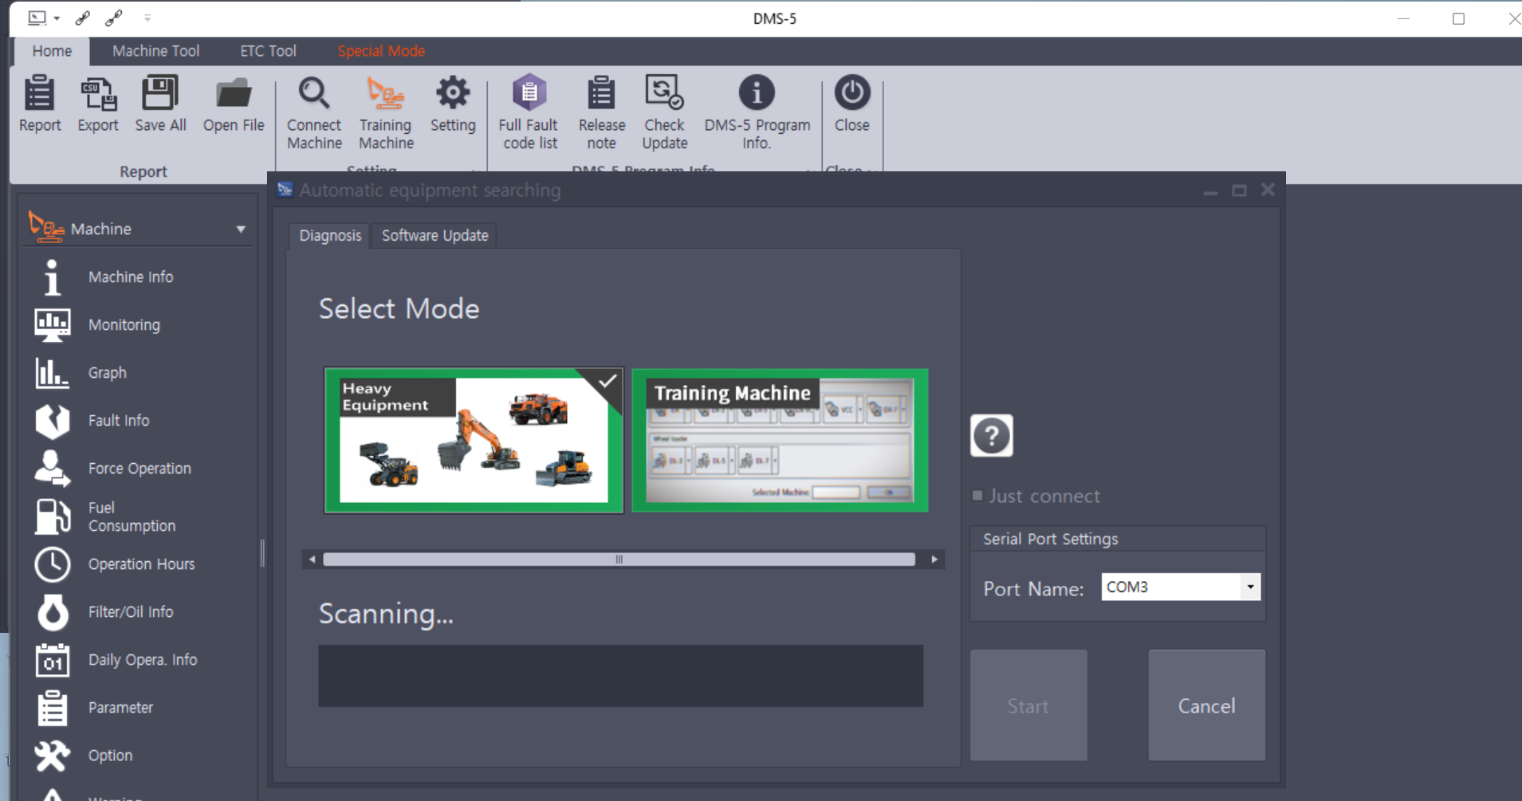
Task: Click the question mark help icon
Action: pyautogui.click(x=991, y=435)
